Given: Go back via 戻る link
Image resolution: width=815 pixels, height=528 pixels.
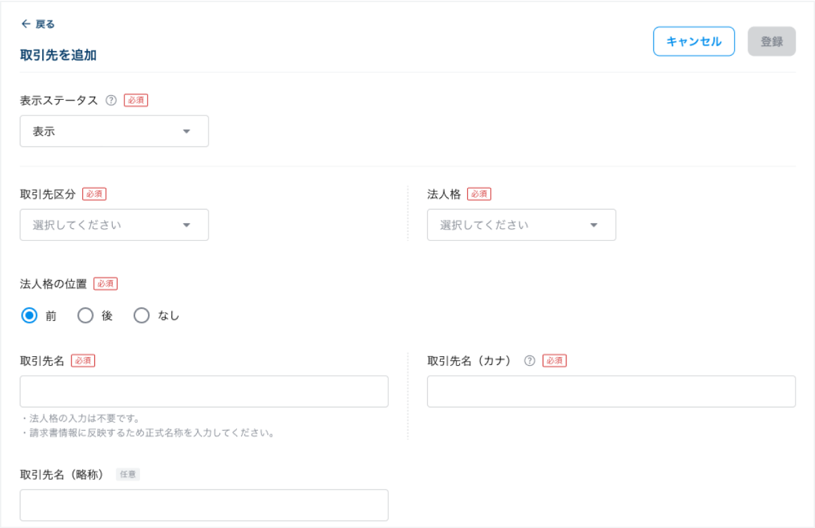Looking at the screenshot, I should click(x=45, y=24).
